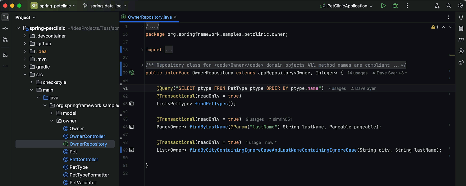Click the gutter icon on line 43

point(132,104)
